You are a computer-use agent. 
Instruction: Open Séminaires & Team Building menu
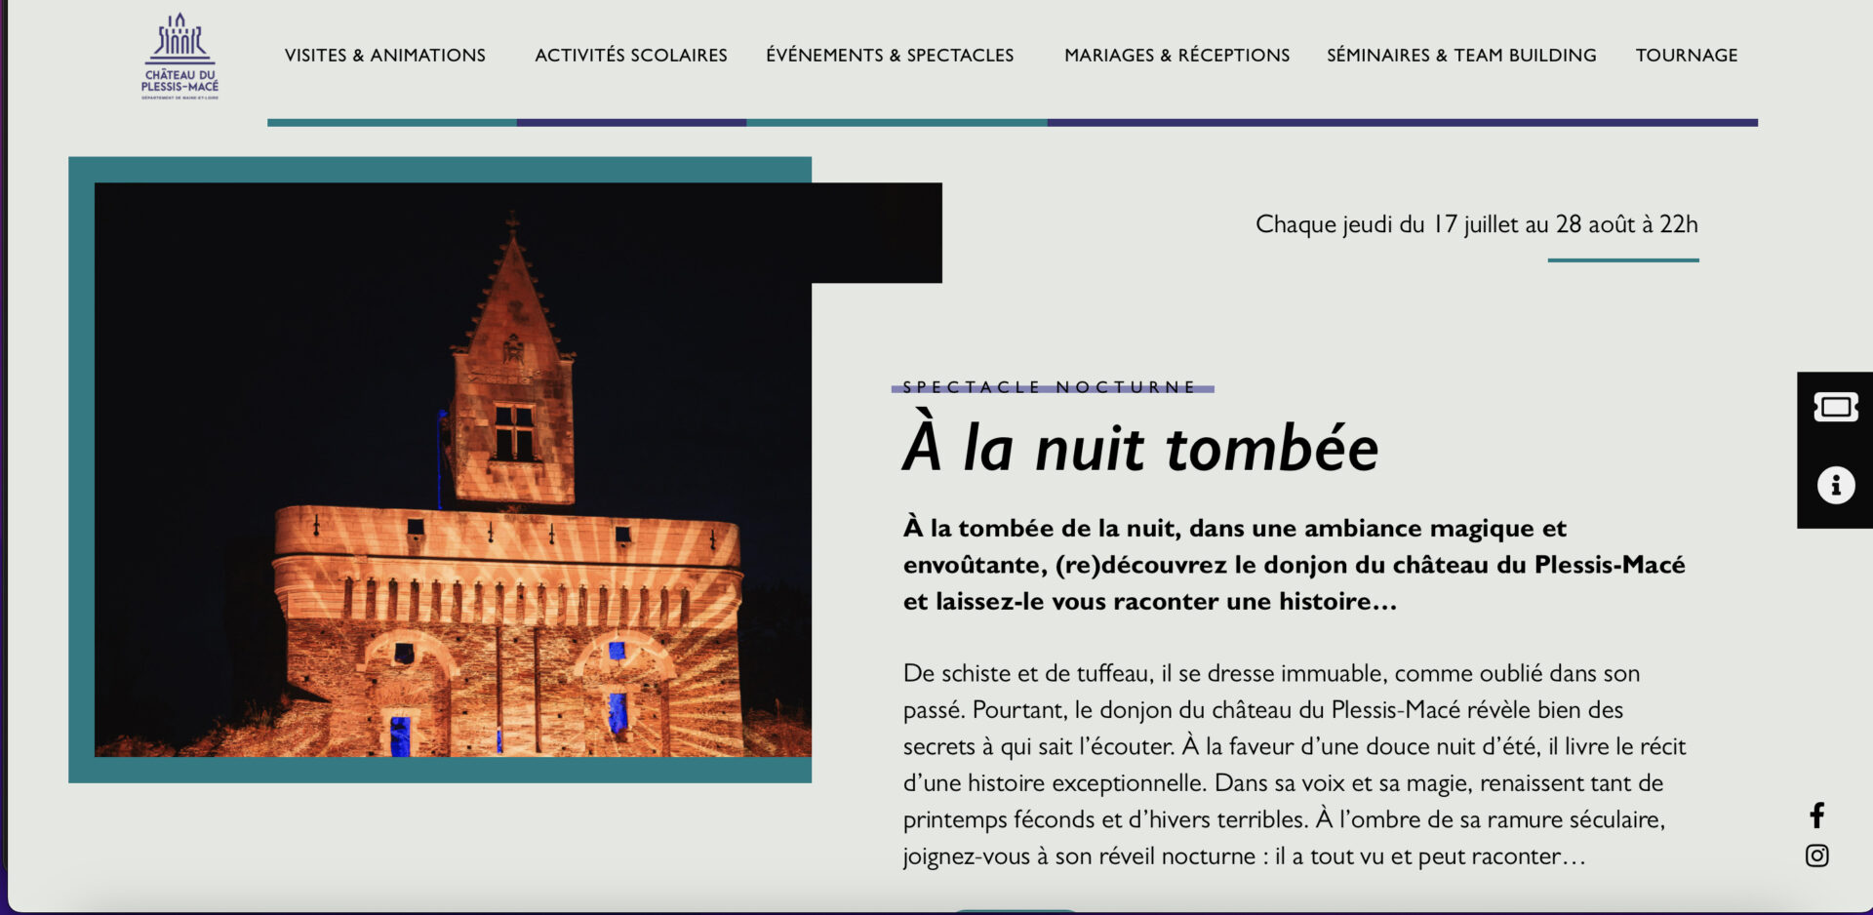pyautogui.click(x=1461, y=56)
